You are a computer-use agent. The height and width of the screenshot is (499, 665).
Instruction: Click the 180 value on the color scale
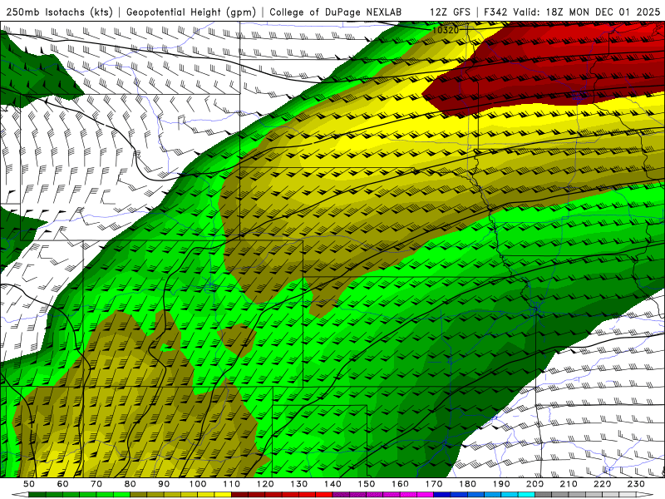(467, 484)
